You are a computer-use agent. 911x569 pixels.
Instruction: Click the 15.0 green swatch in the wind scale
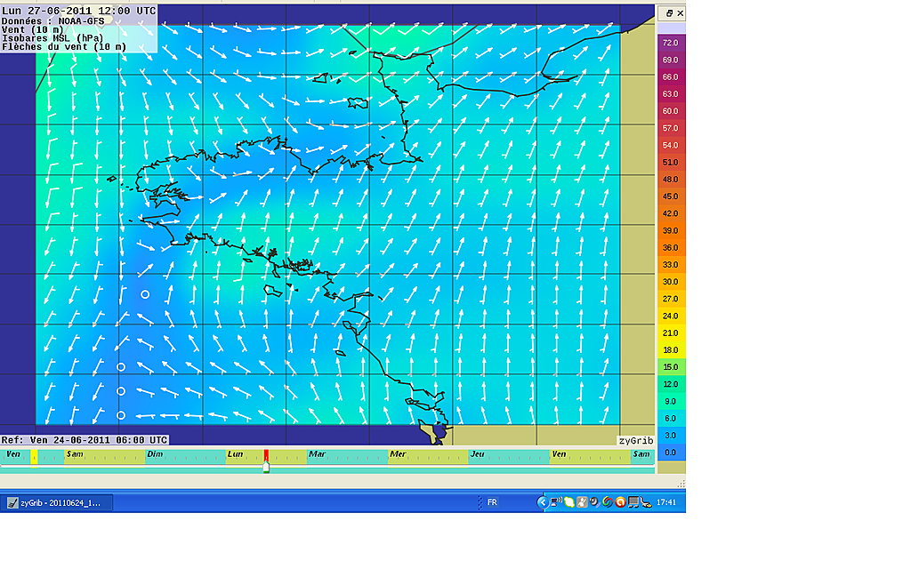point(670,366)
